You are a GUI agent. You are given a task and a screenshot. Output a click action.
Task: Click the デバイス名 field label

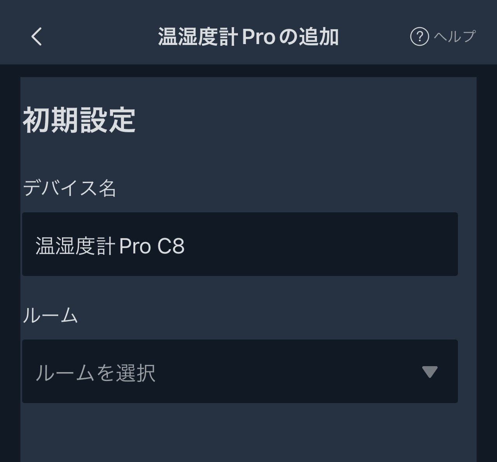70,188
